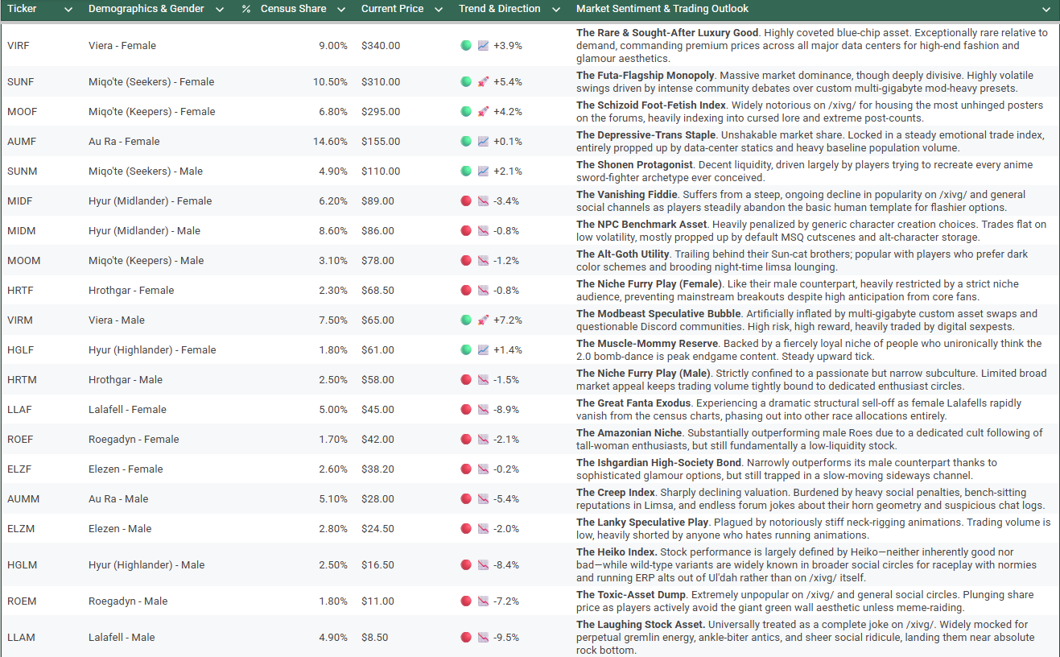The height and width of the screenshot is (657, 1060).
Task: Select the Demographics & Gender header label
Action: [x=146, y=9]
